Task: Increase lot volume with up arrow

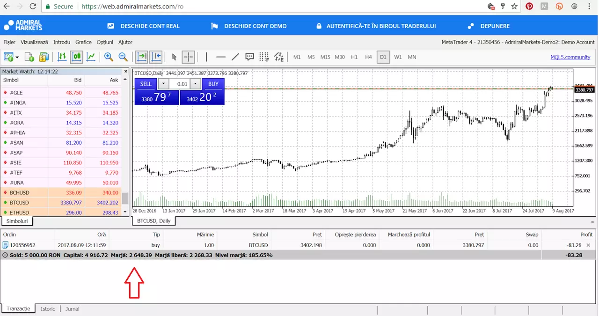Action: pyautogui.click(x=196, y=84)
